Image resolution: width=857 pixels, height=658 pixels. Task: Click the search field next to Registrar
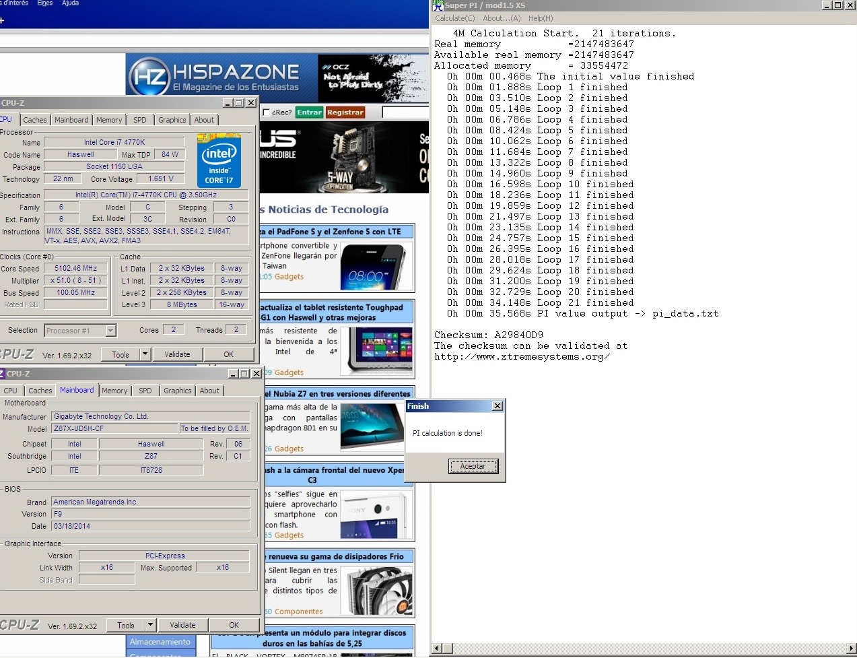[405, 112]
